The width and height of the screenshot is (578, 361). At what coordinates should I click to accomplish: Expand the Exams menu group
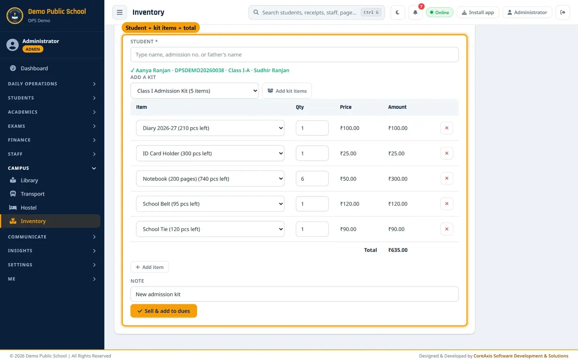tap(52, 126)
